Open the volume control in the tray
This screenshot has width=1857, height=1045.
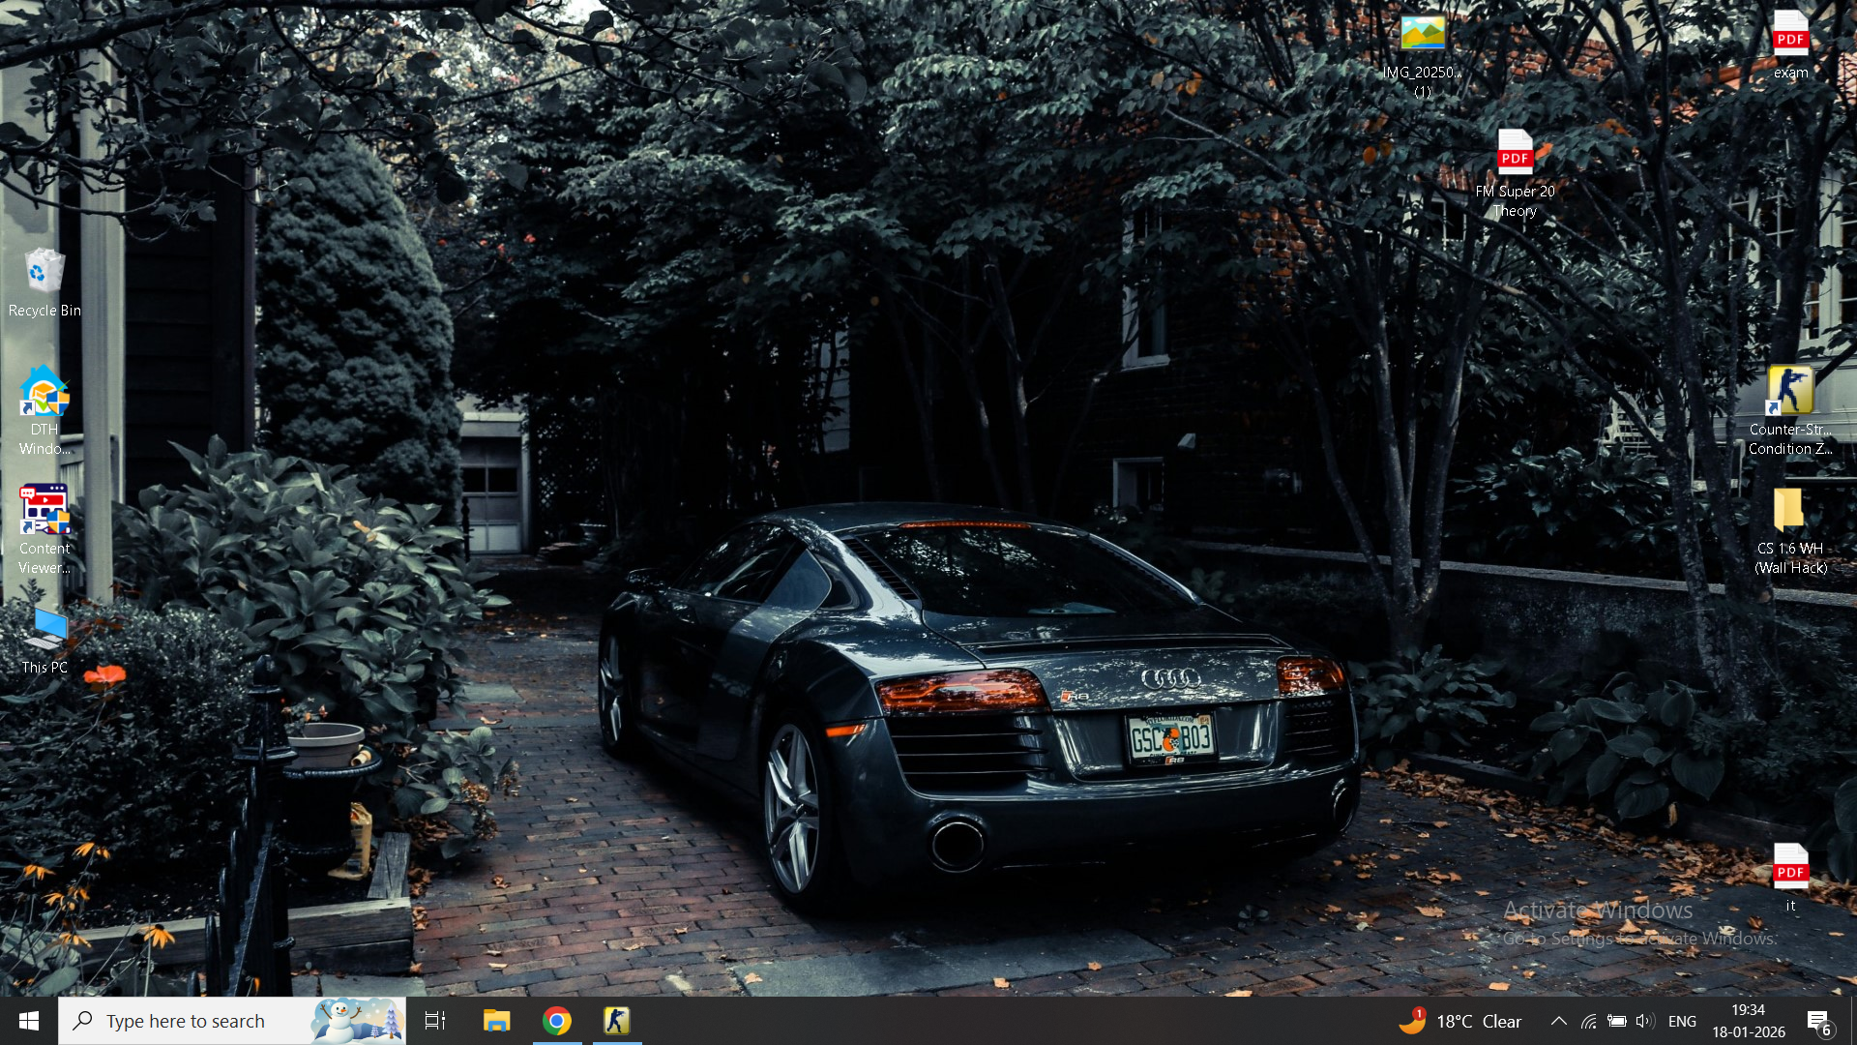1645,1021
